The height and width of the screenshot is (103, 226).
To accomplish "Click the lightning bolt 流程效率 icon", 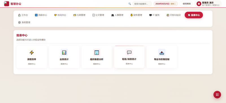I will (x=32, y=52).
